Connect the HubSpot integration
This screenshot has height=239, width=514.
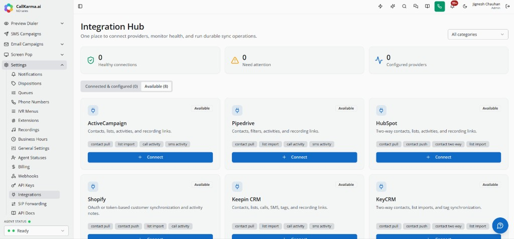pos(439,157)
